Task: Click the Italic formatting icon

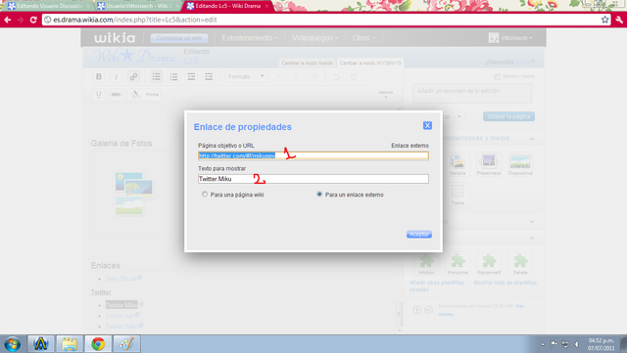Action: click(x=116, y=76)
